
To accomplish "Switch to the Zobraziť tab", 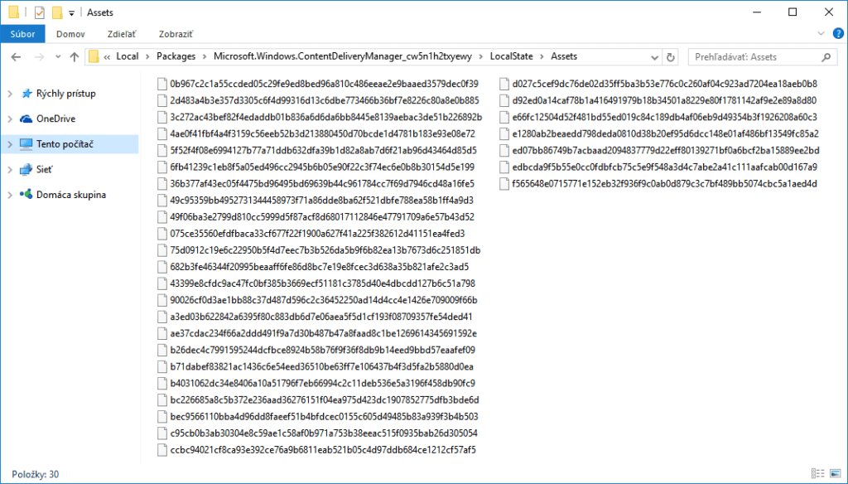I will pos(176,34).
